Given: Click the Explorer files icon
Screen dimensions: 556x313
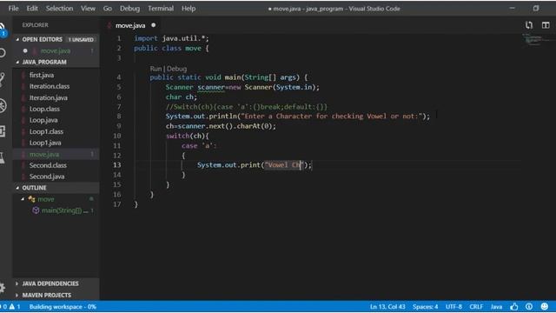Looking at the screenshot, I should pos(2,29).
